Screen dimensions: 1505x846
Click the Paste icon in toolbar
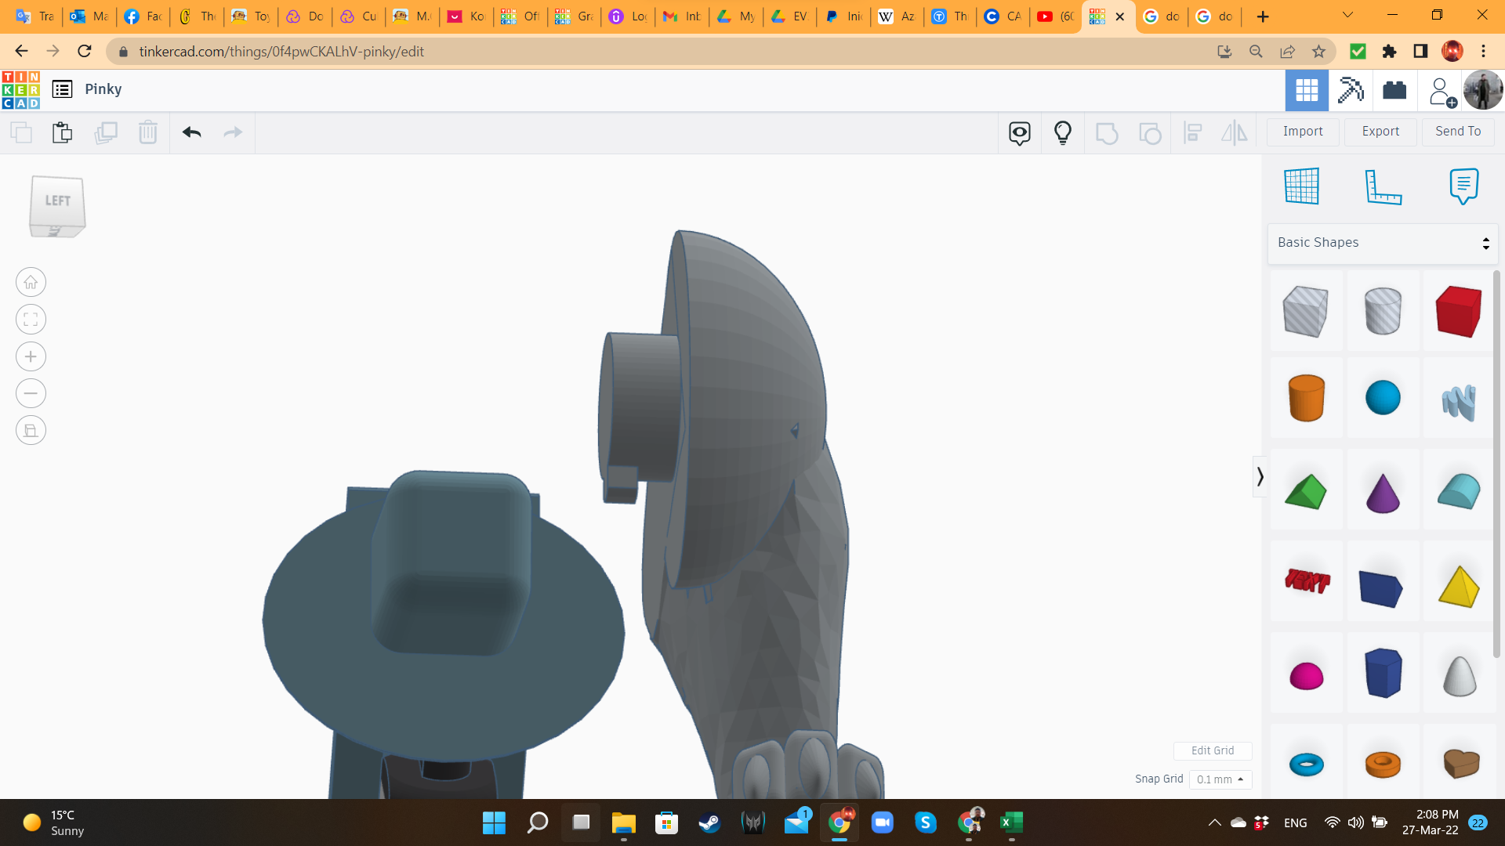(62, 132)
